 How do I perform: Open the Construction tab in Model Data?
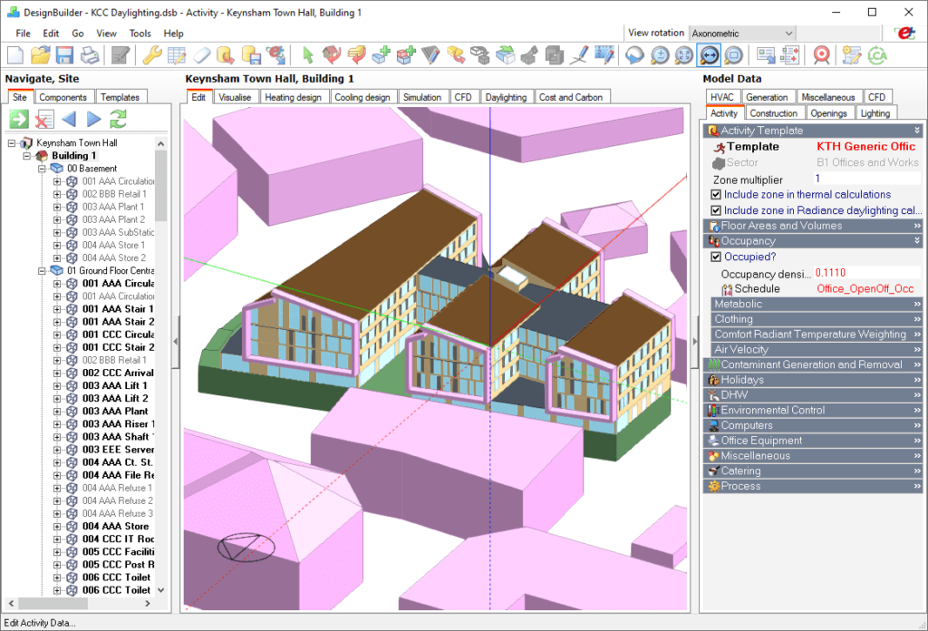(775, 112)
